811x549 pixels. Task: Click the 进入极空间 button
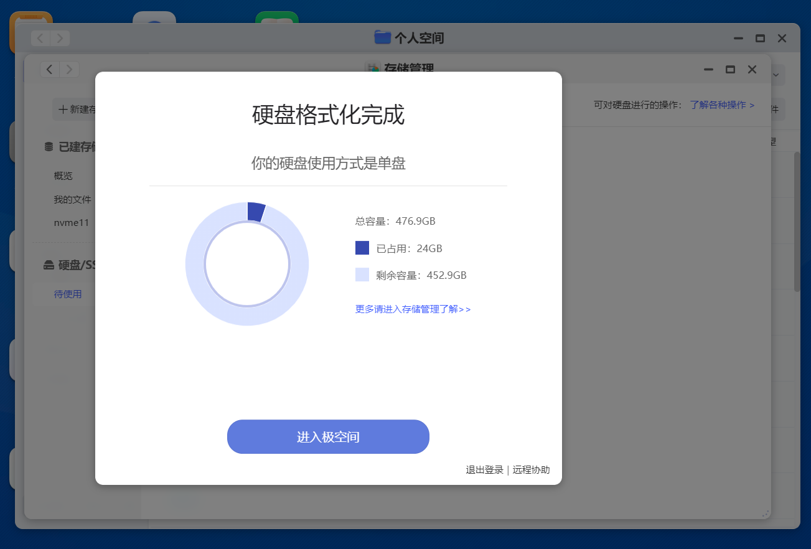coord(328,437)
